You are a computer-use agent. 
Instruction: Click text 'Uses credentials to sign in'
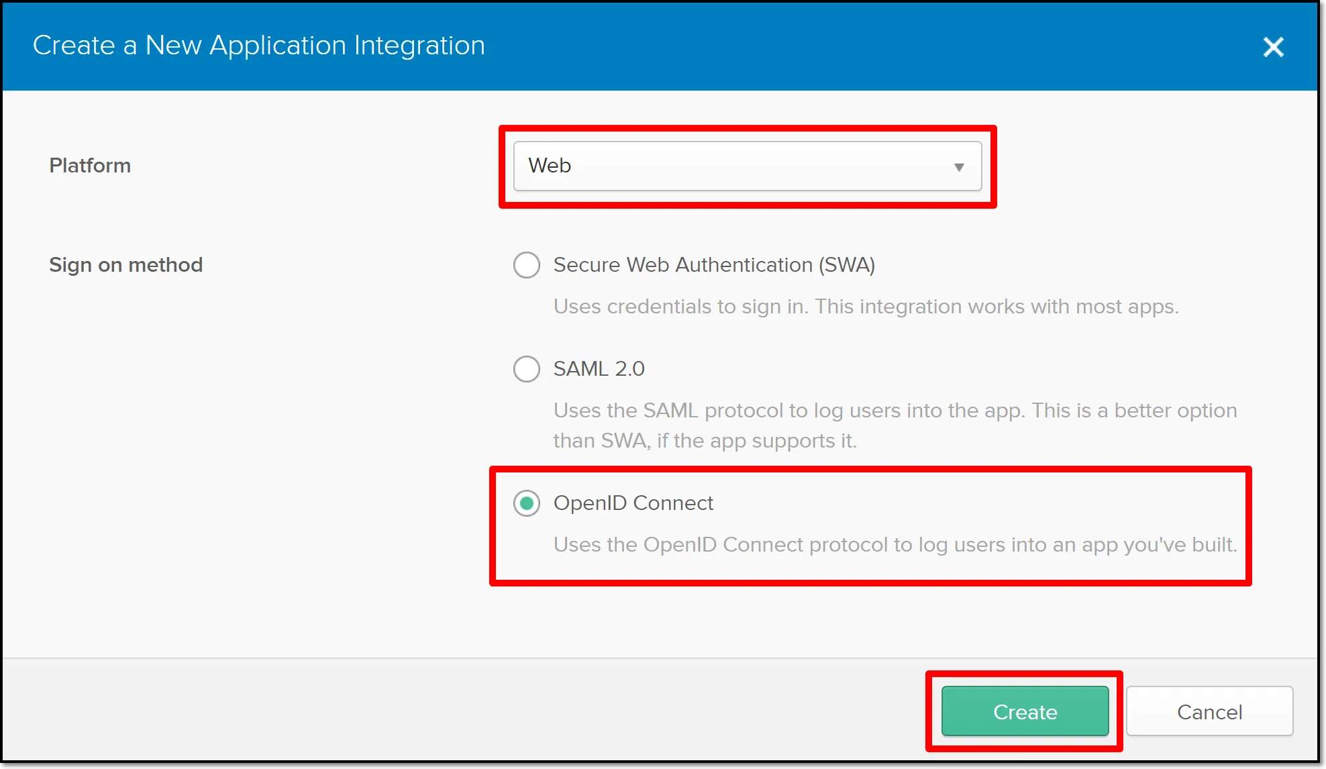[x=680, y=307]
